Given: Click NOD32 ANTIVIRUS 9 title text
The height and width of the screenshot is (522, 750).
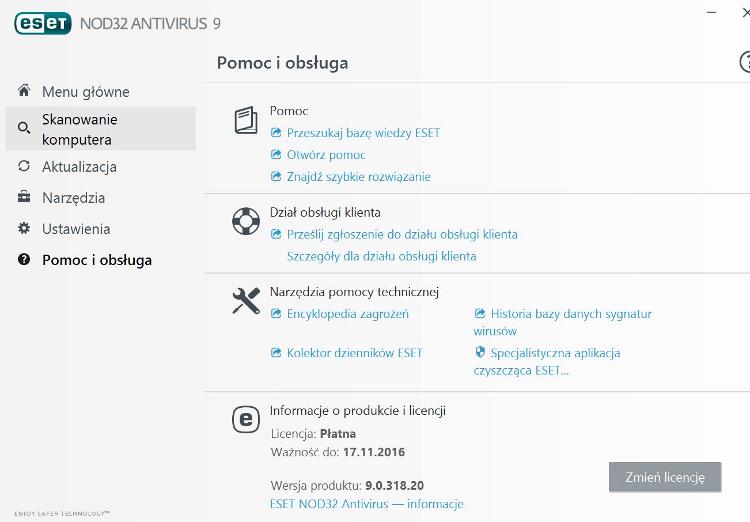Looking at the screenshot, I should tap(150, 24).
